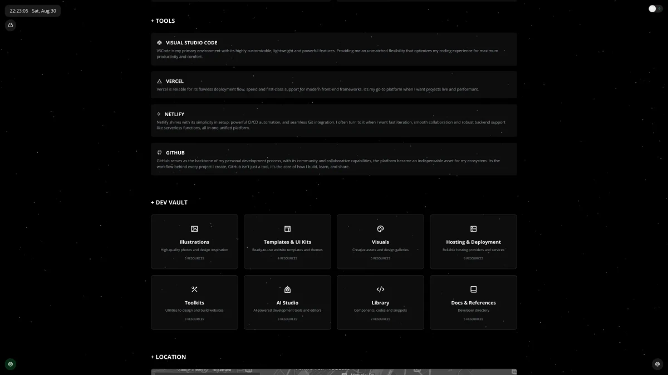Click "Developer directory" text
The width and height of the screenshot is (668, 375).
[x=473, y=311]
